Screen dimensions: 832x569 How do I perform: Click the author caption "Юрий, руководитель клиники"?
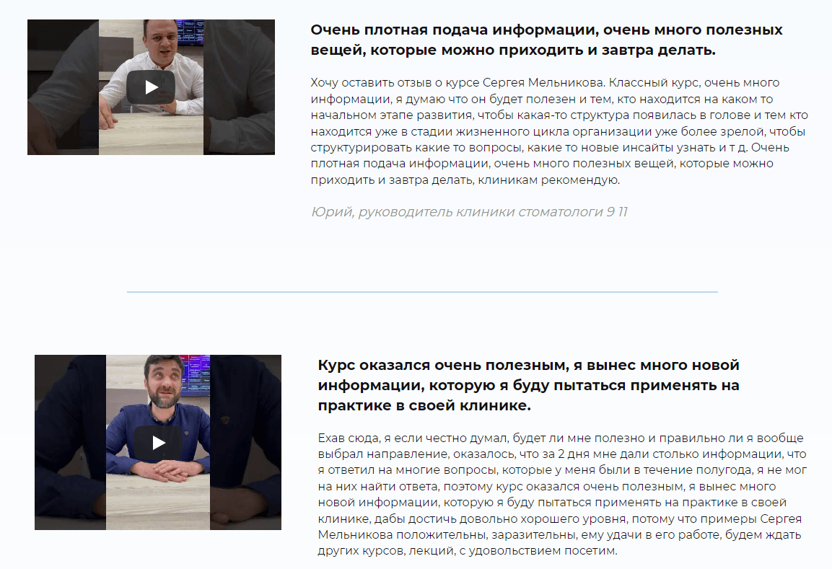[469, 211]
